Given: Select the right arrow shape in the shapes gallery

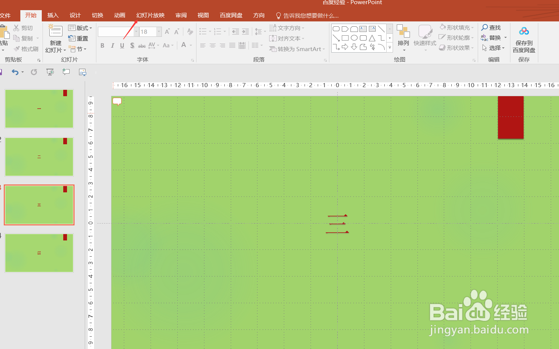Looking at the screenshot, I should pos(345,47).
